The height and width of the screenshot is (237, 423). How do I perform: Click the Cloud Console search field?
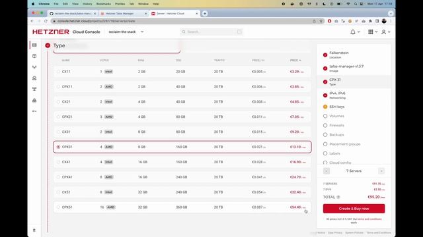pos(211,32)
